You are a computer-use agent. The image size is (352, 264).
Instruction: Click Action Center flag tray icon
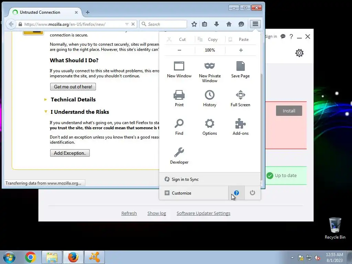coord(300,258)
